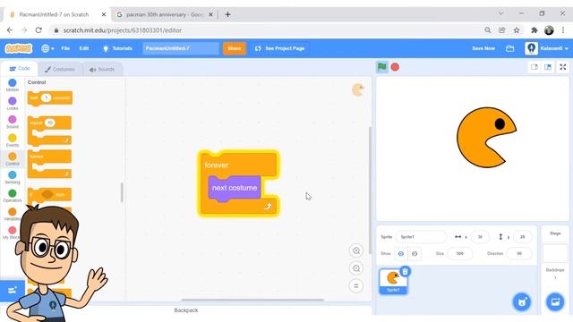The width and height of the screenshot is (573, 322).
Task: Open Tutorials
Action: point(117,48)
